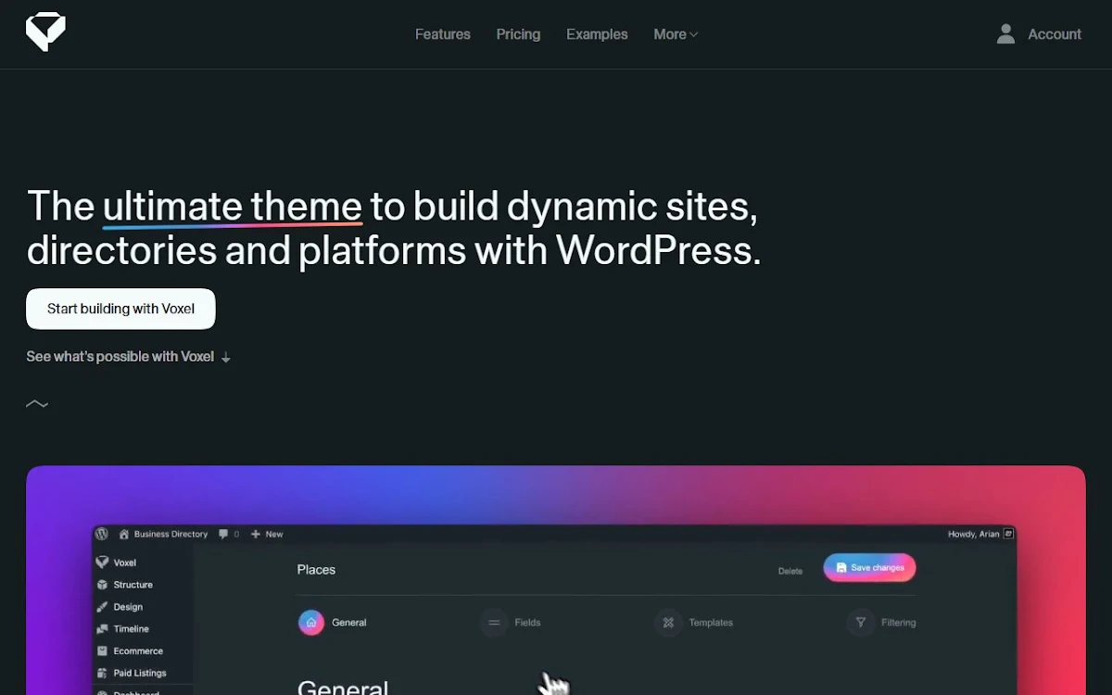Click the comments bubble icon in admin bar
This screenshot has width=1112, height=695.
pos(223,534)
